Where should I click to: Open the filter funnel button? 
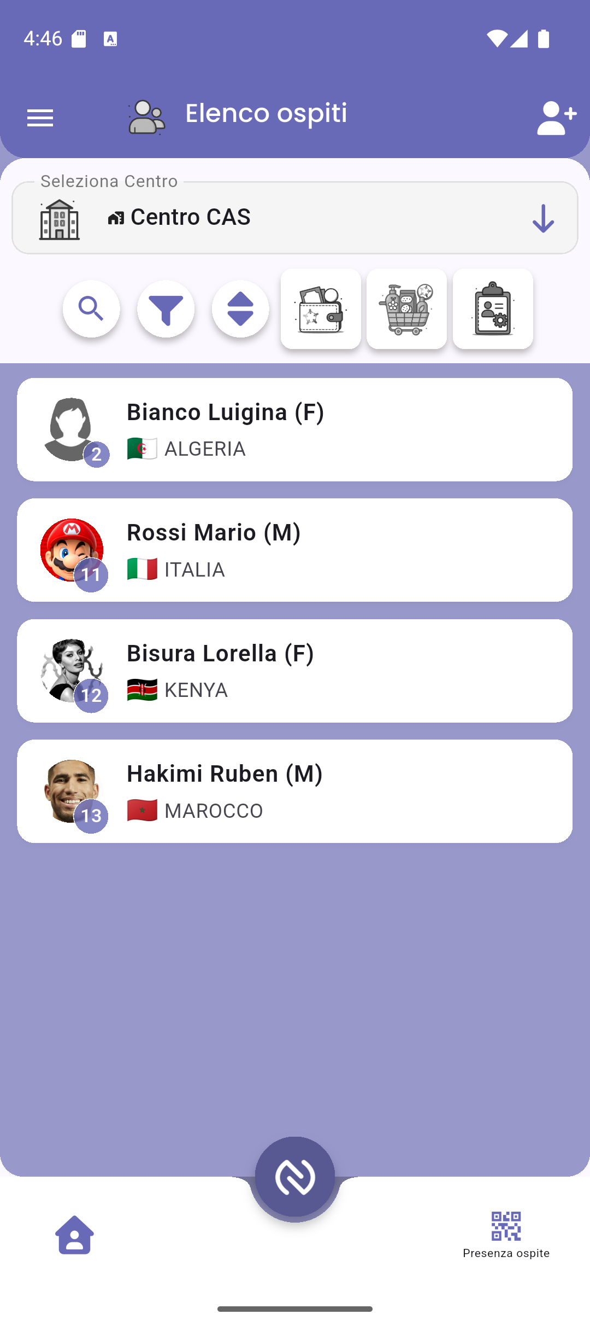click(166, 309)
